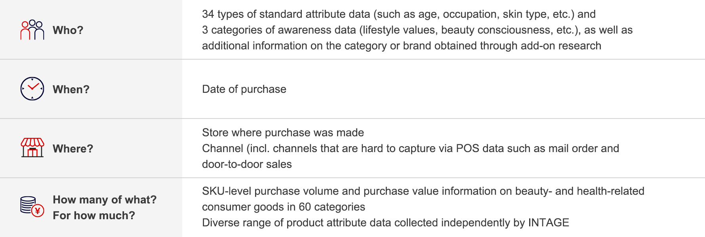Click the 'Date of purchase' text
Image resolution: width=705 pixels, height=237 pixels.
point(244,89)
